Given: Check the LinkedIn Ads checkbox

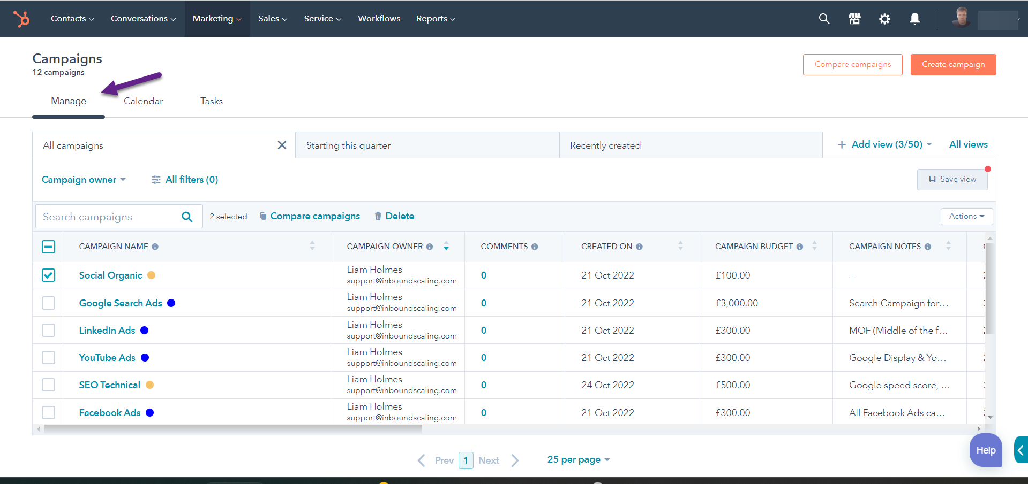Looking at the screenshot, I should (48, 330).
